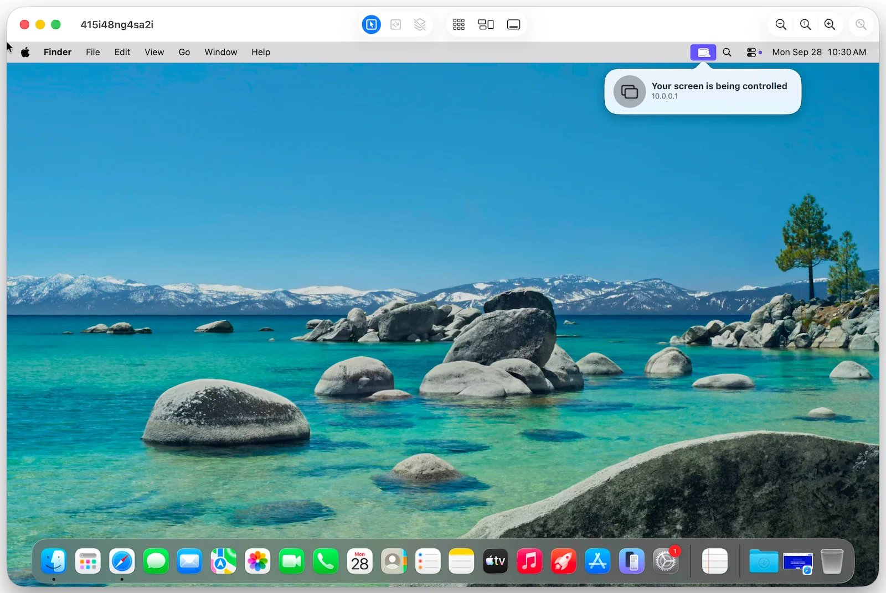Open Spotlight search in remote menu bar
Screen dimensions: 886x593
point(727,52)
